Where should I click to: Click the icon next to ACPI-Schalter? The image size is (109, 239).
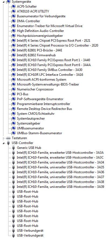13,6
